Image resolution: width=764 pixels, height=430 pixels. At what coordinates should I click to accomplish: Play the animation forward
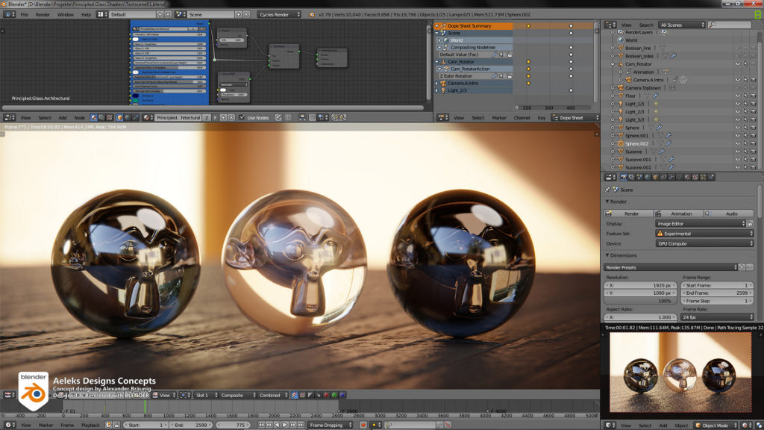point(285,425)
